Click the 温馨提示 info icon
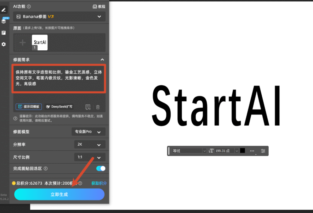The width and height of the screenshot is (313, 213). [15, 118]
